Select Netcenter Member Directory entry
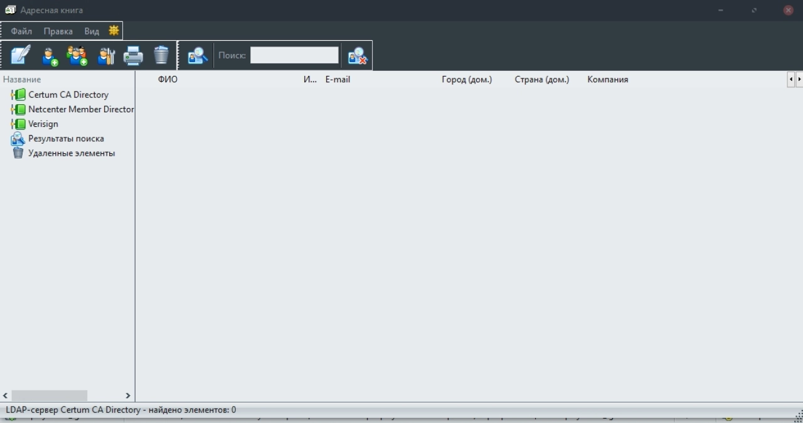The width and height of the screenshot is (803, 423). (x=81, y=109)
